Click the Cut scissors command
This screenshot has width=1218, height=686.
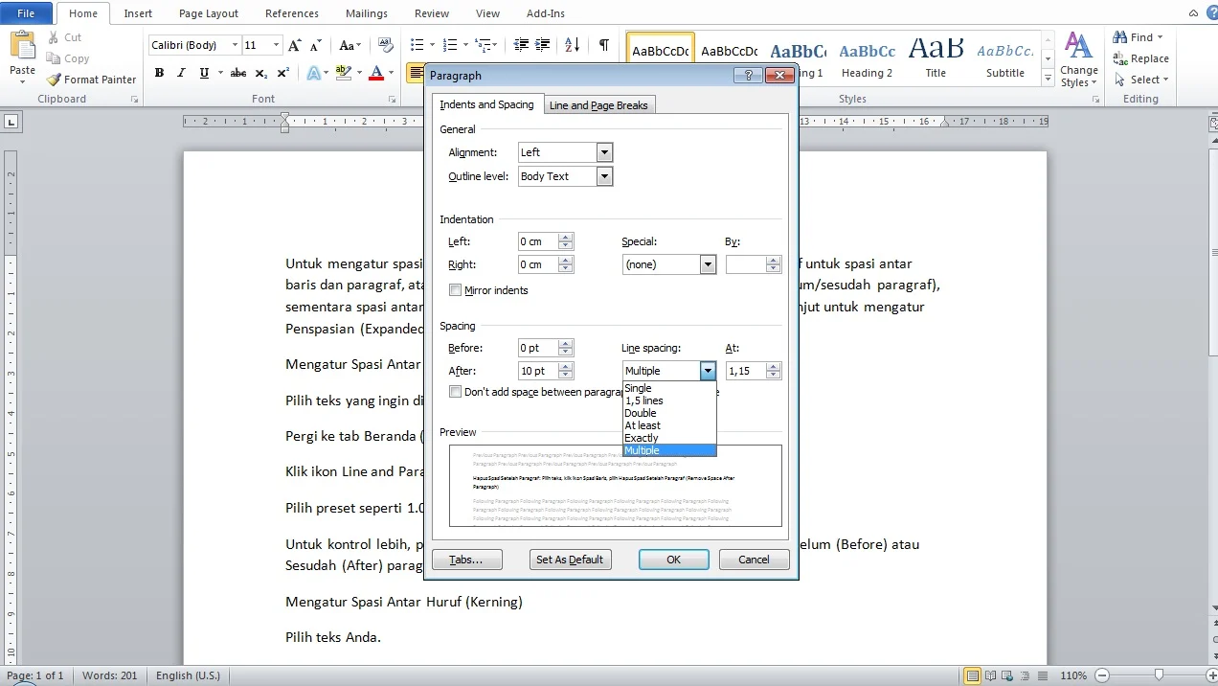point(64,37)
